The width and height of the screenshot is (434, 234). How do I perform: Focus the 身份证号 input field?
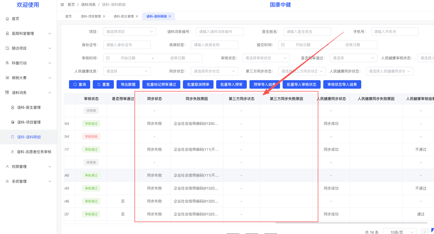pos(127,45)
